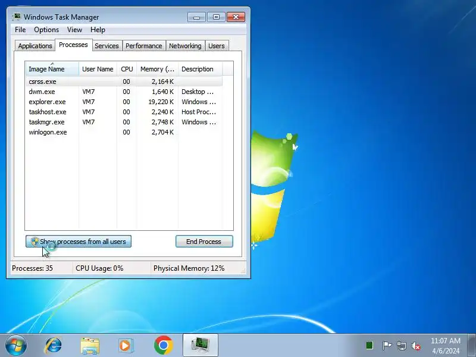Switch to the Applications tab
Screen dimensions: 476x357
pyautogui.click(x=35, y=46)
